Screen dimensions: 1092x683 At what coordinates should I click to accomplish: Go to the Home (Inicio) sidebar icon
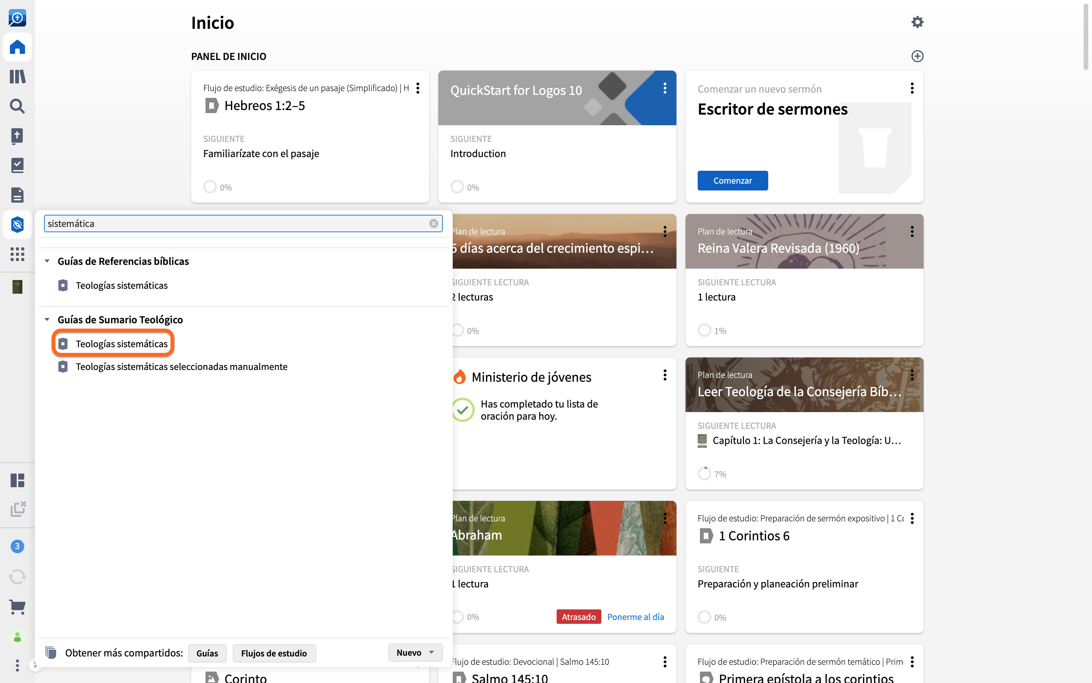pyautogui.click(x=17, y=47)
